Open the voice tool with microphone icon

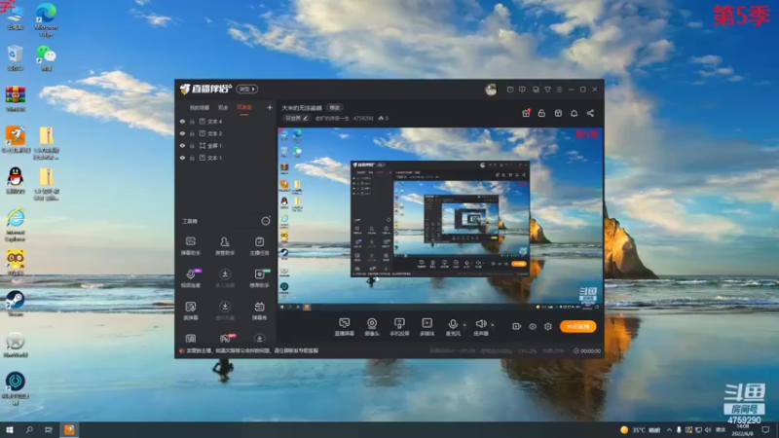tap(191, 278)
